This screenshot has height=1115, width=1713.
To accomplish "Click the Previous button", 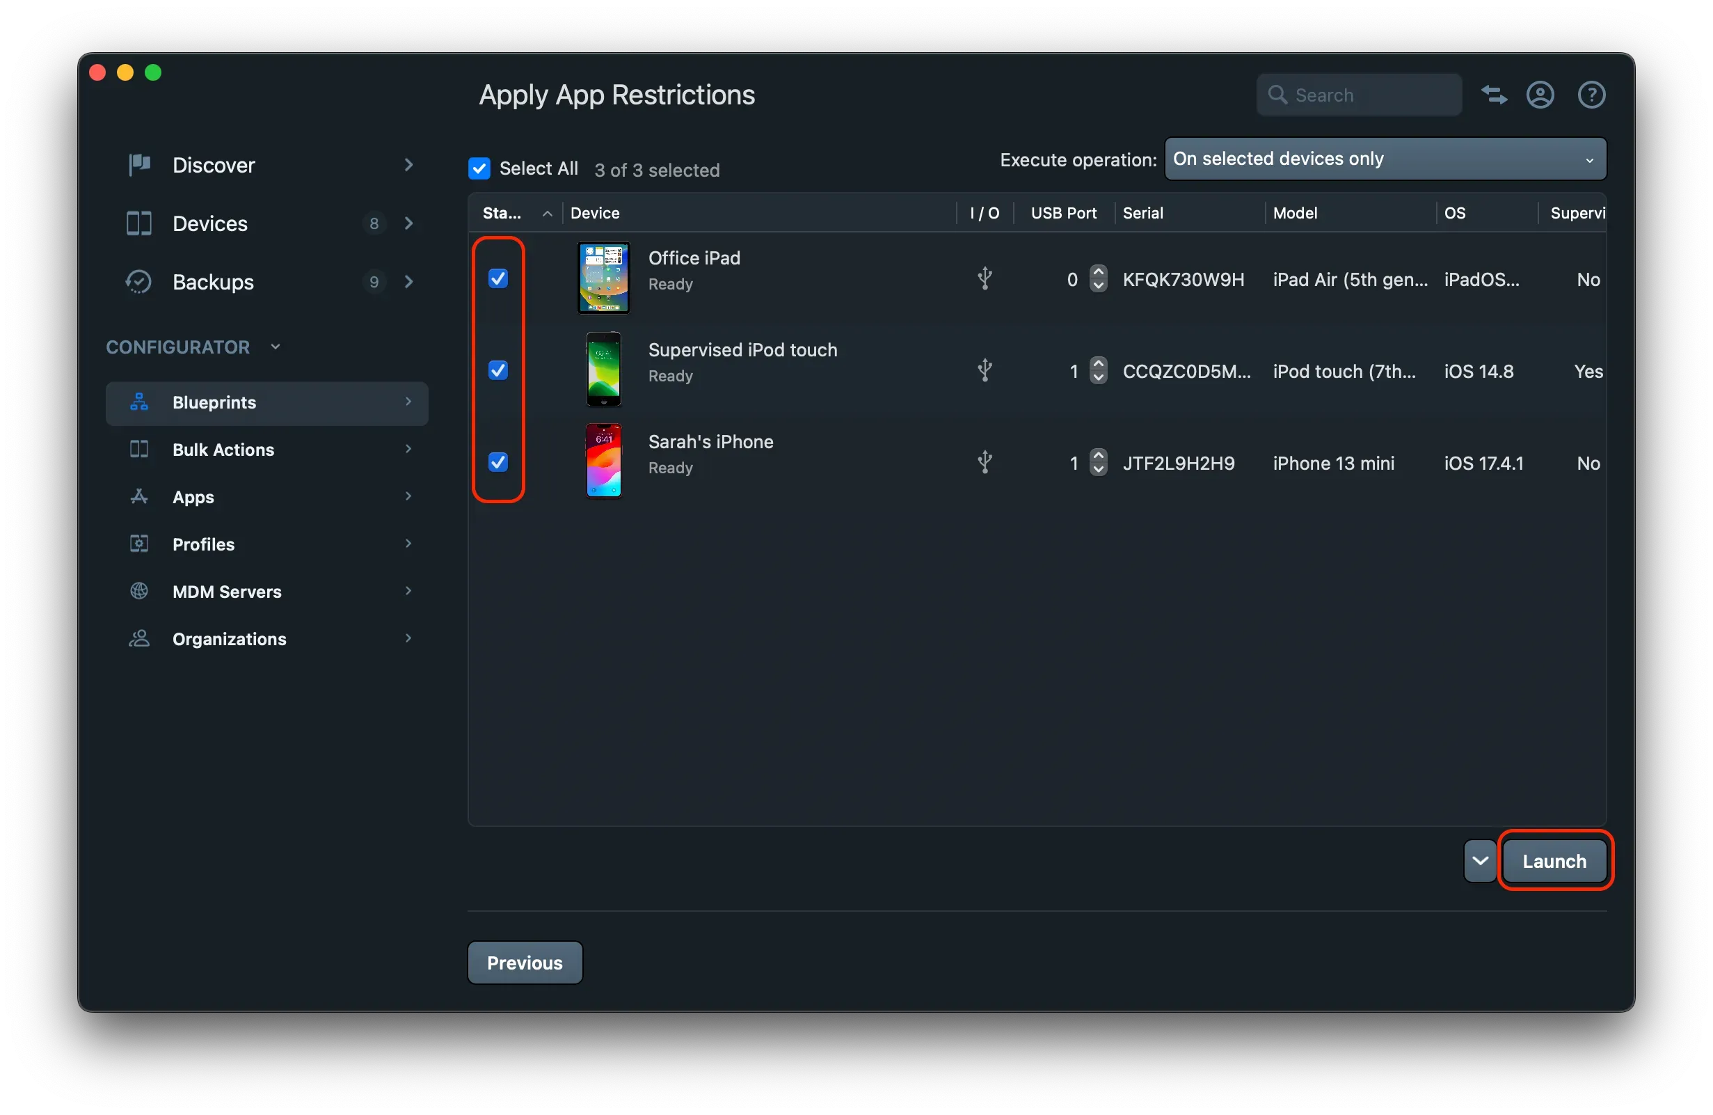I will (524, 963).
